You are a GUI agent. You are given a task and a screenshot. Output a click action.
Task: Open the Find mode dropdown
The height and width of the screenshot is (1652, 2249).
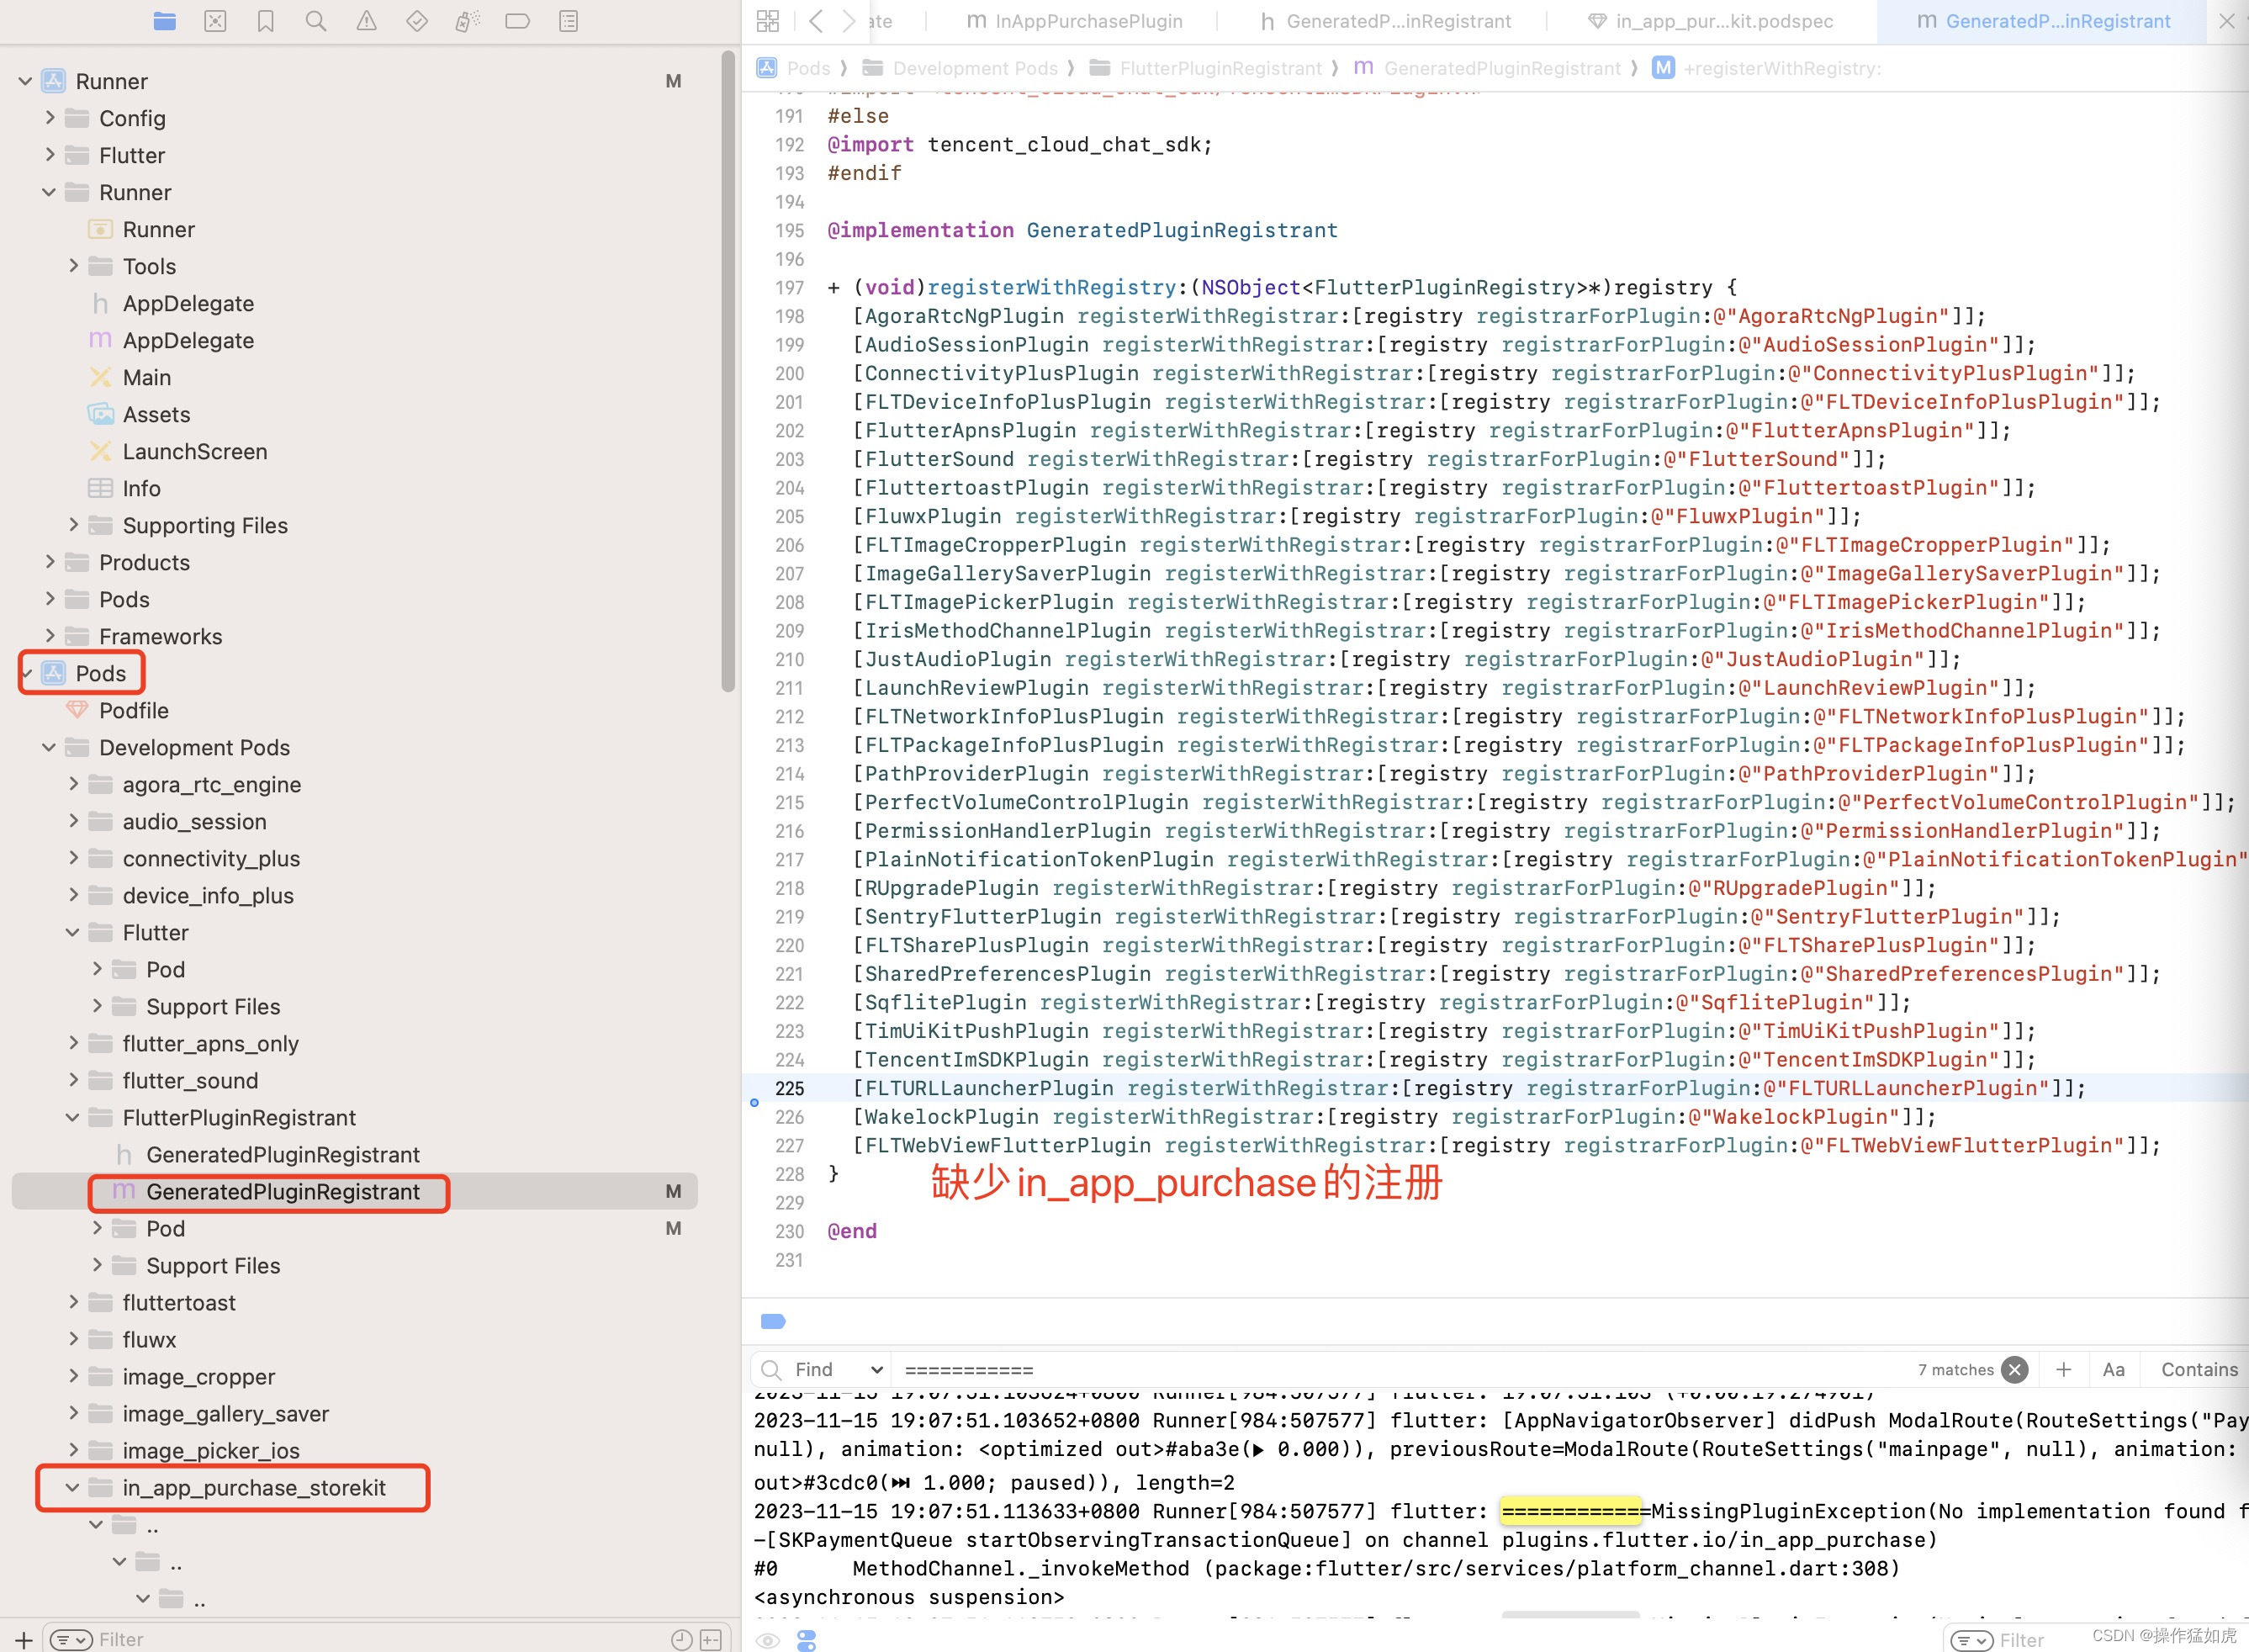pyautogui.click(x=839, y=1369)
